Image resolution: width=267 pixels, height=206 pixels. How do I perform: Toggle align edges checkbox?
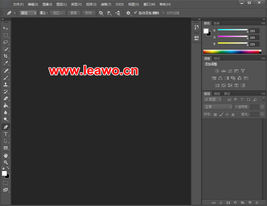(163, 13)
